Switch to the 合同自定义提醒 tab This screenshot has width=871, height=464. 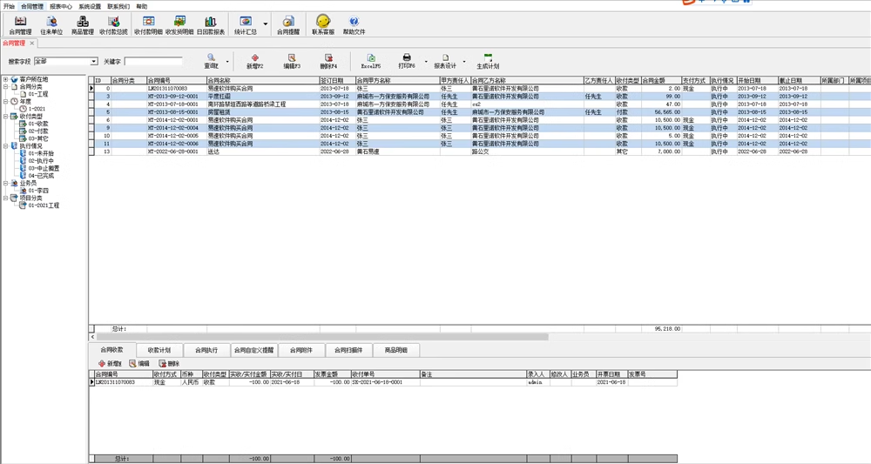pyautogui.click(x=253, y=350)
